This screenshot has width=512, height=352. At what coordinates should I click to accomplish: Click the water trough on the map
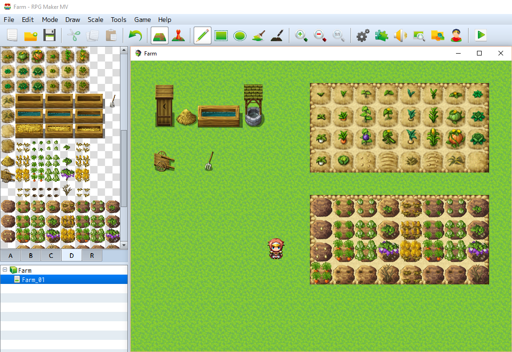[x=220, y=116]
